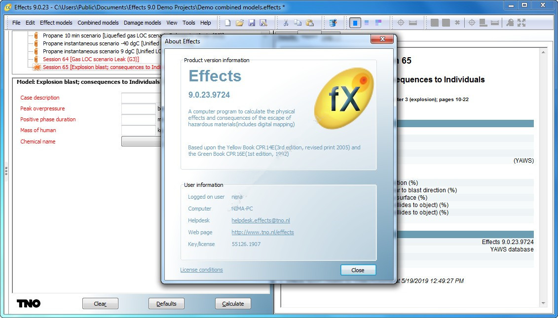Image resolution: width=558 pixels, height=318 pixels.
Task: Click the left edge panel collapse handle
Action: [6, 171]
